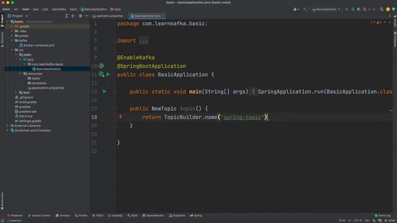Click the yellow warning count indicator in editor
The width and height of the screenshot is (397, 223).
tap(379, 22)
